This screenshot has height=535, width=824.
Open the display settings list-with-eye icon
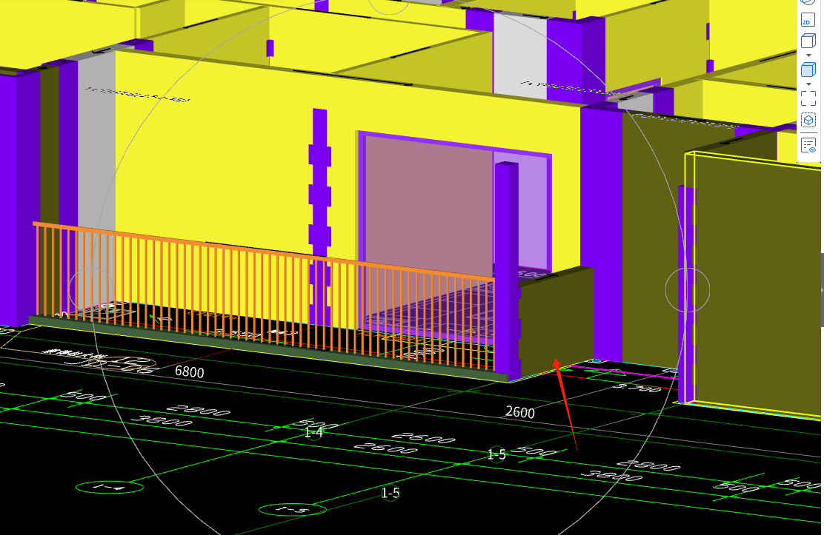click(x=808, y=145)
